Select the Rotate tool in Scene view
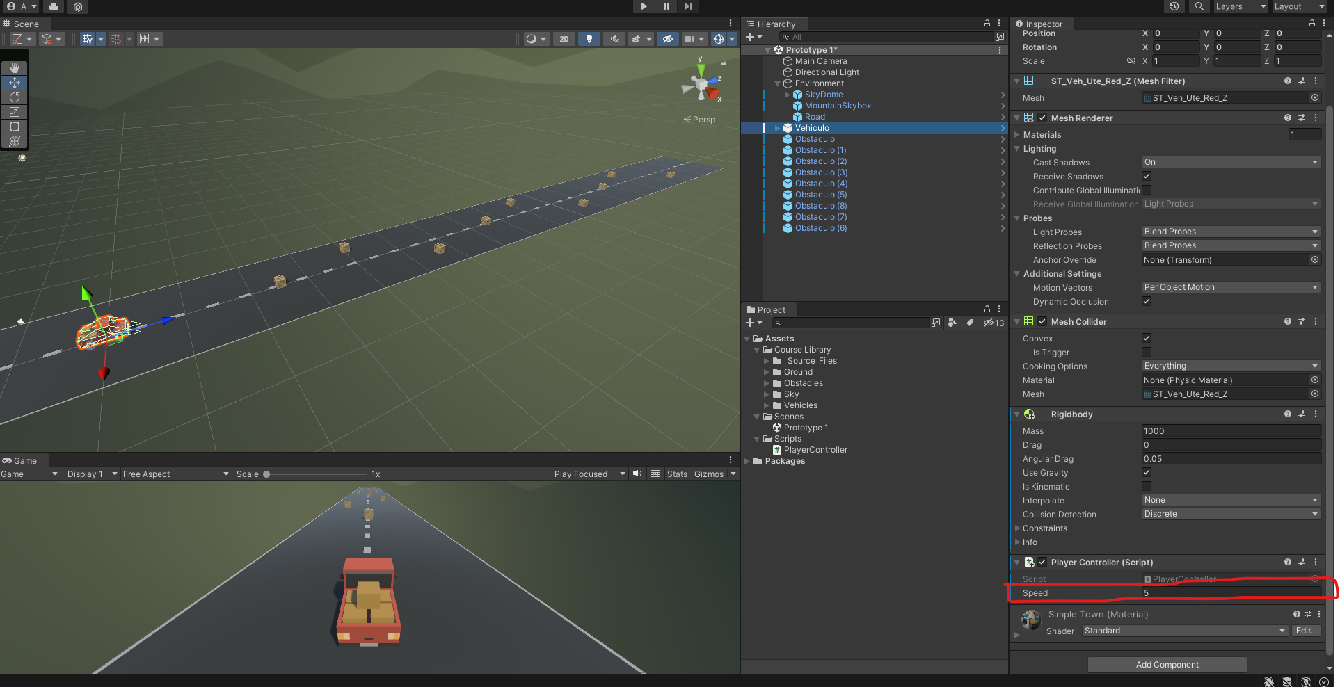Image resolution: width=1340 pixels, height=687 pixels. click(x=15, y=97)
